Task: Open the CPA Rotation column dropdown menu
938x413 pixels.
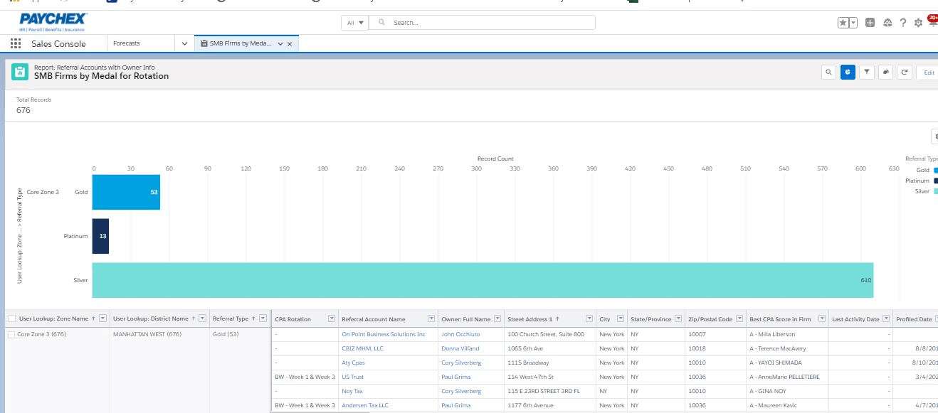Action: tap(331, 319)
